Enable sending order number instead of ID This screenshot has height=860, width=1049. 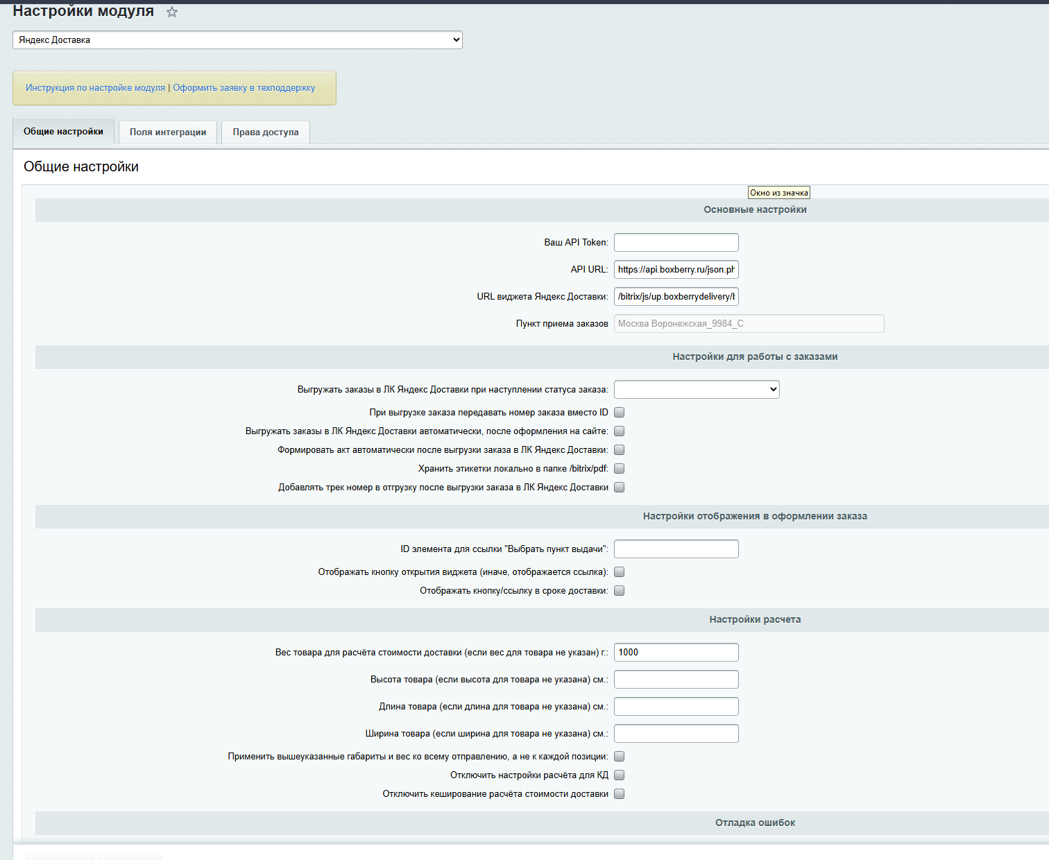click(x=620, y=413)
